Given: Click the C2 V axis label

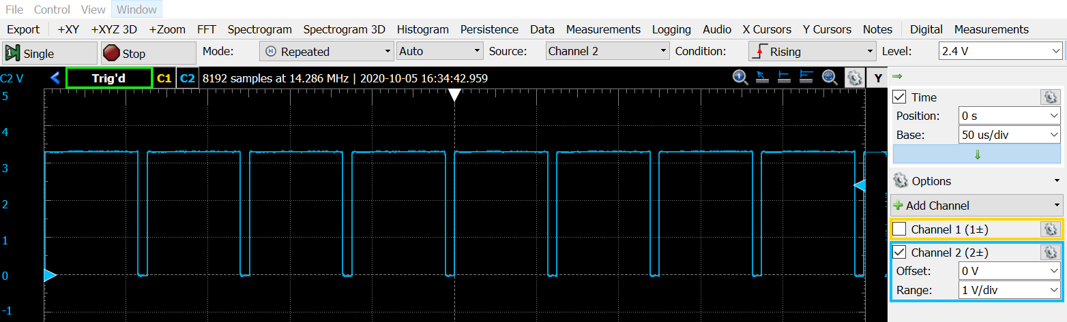Looking at the screenshot, I should pos(12,78).
